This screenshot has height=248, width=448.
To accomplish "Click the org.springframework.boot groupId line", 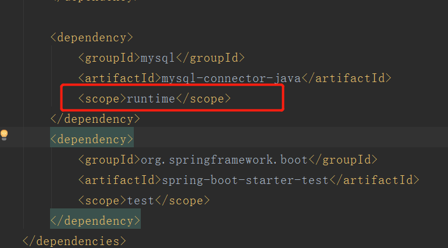I will point(227,160).
